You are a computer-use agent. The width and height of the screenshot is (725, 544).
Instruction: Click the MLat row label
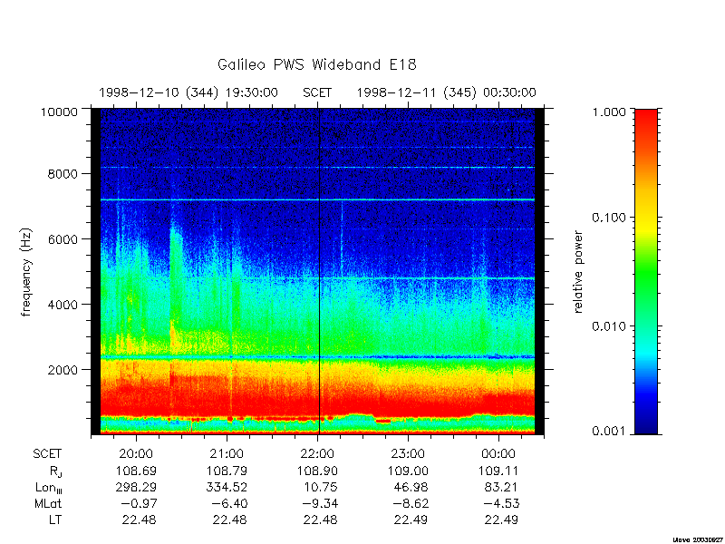coord(48,503)
